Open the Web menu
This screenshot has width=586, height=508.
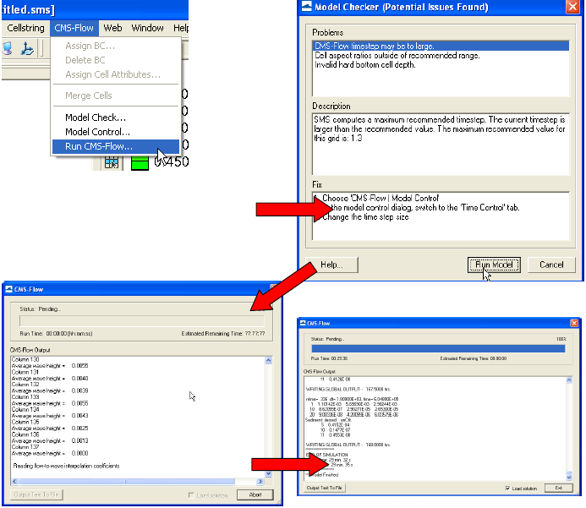[112, 28]
